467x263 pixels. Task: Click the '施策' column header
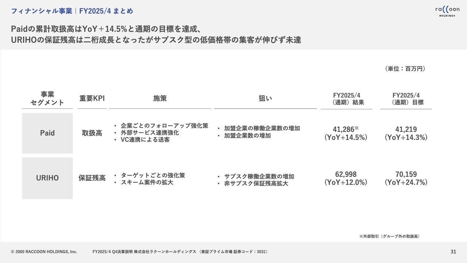[x=160, y=98]
